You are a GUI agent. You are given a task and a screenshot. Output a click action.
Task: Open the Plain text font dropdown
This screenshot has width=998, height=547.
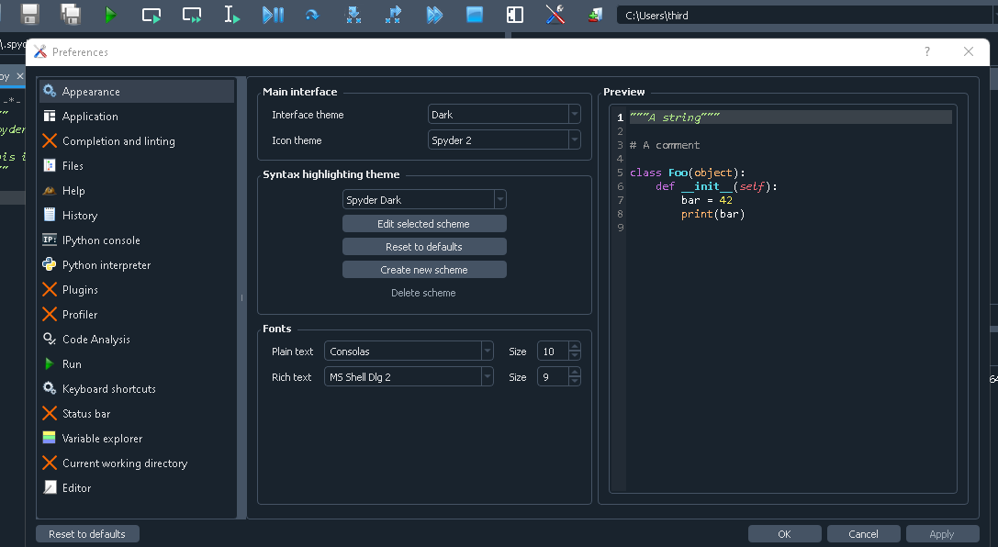(409, 352)
